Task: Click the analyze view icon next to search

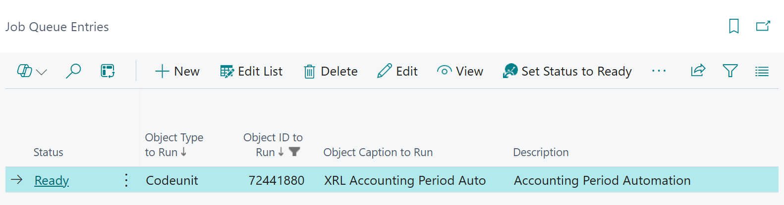Action: [x=108, y=71]
